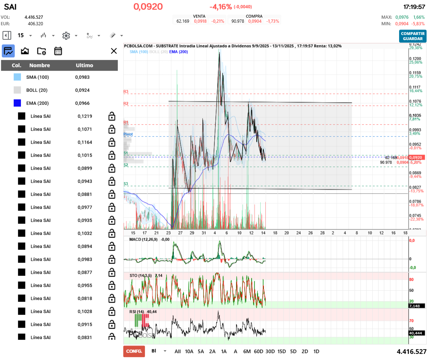Expand the pencil tool dropdown arrow
This screenshot has width=432, height=359.
(121, 35)
